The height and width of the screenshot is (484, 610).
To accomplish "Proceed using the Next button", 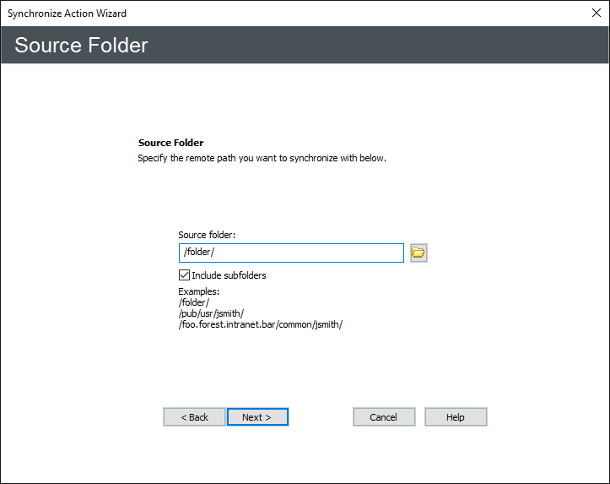I will tap(257, 417).
